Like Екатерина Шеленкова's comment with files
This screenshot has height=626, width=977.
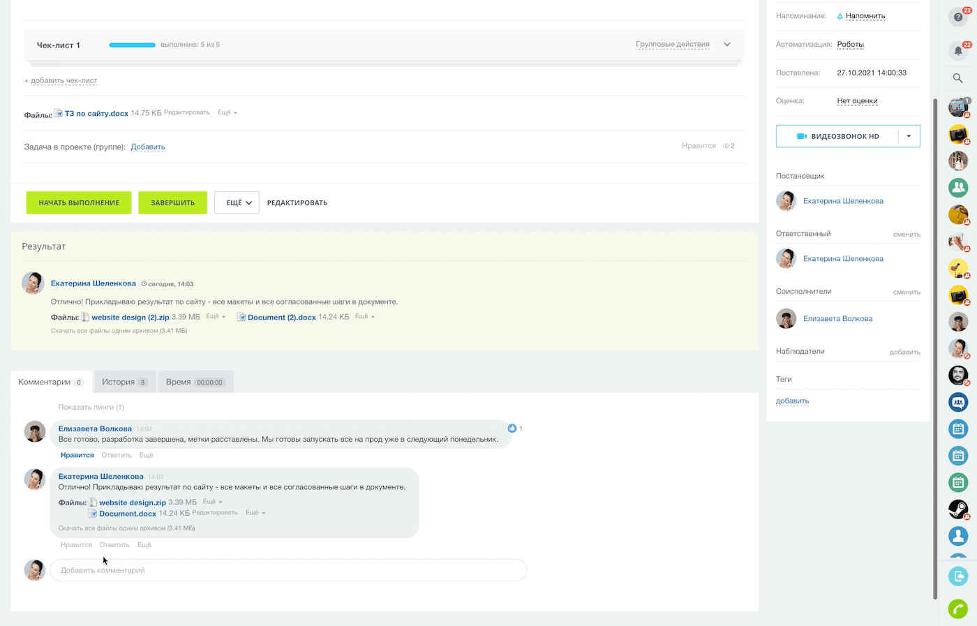tap(76, 545)
